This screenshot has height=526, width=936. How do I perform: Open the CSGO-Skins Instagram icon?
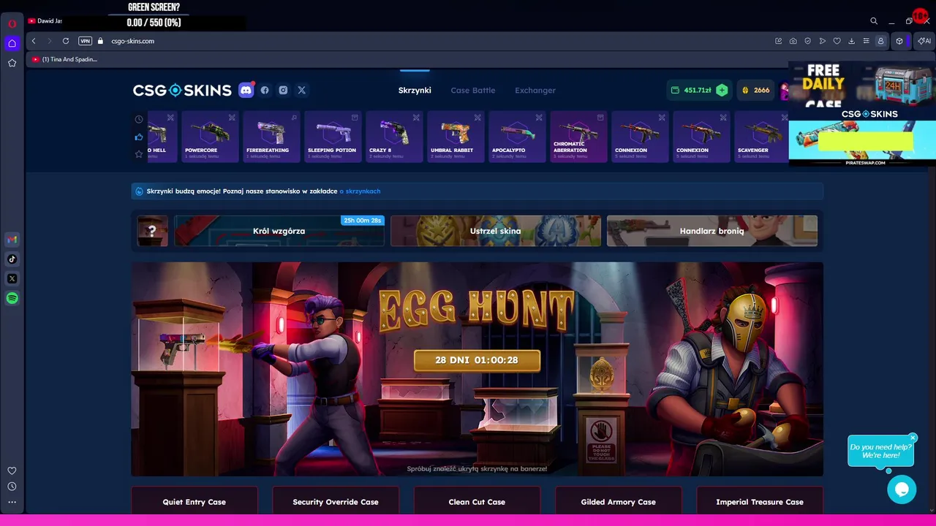(x=283, y=90)
